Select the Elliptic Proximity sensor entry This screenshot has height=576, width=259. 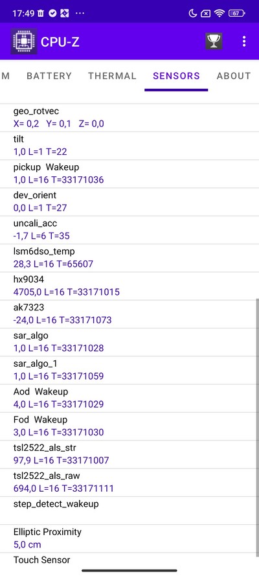[x=129, y=538]
